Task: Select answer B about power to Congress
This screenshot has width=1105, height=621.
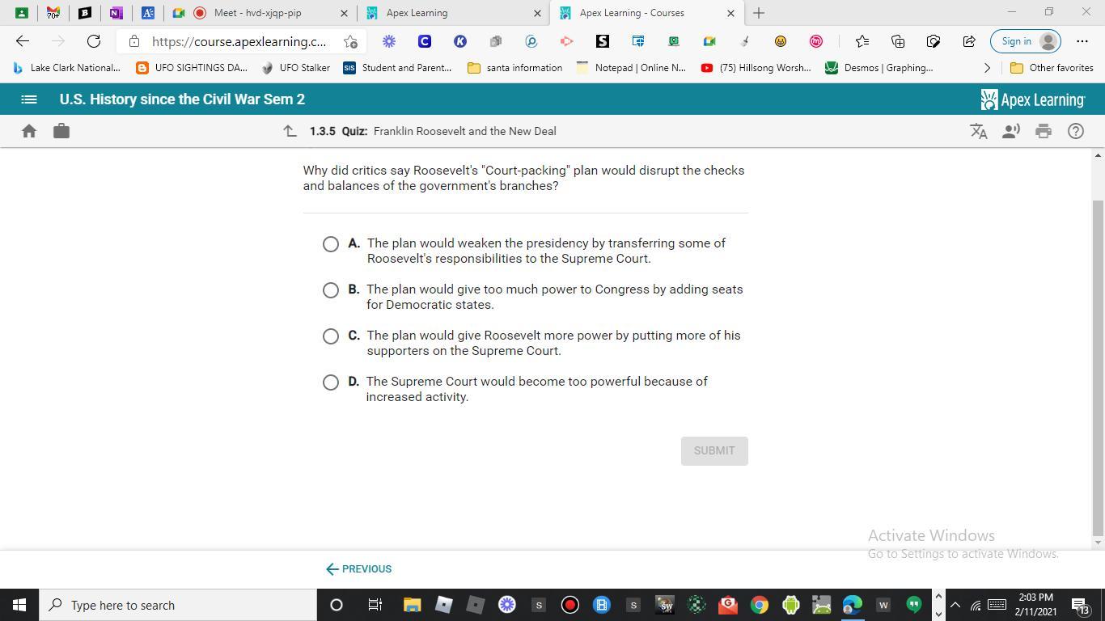Action: coord(331,290)
